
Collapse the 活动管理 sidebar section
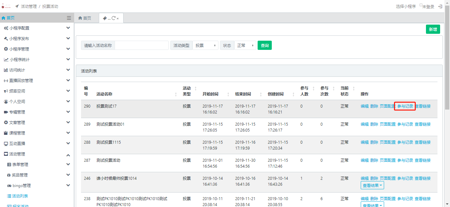tap(68, 155)
